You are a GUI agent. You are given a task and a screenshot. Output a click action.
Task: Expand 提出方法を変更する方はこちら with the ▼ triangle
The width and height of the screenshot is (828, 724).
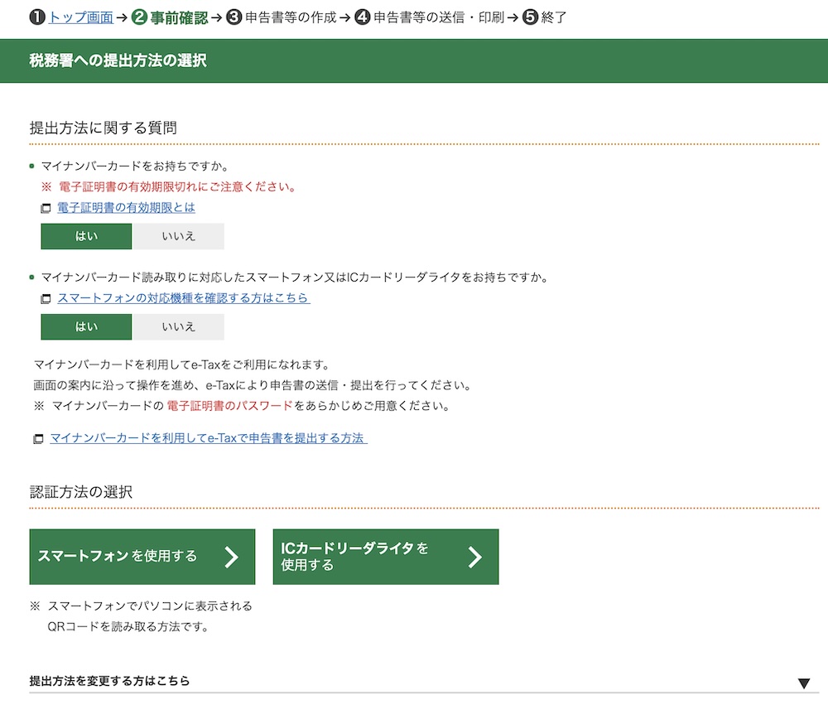coord(802,682)
